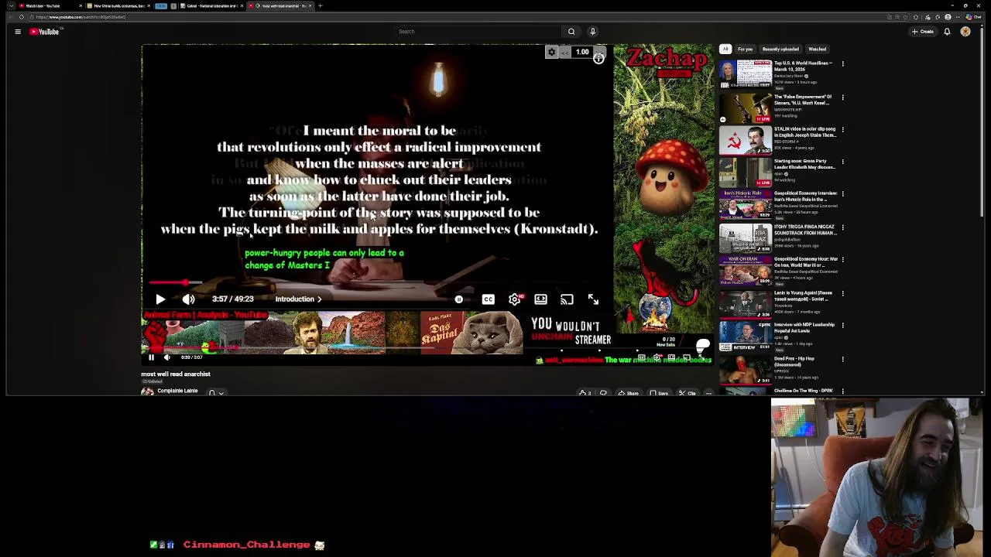Click the 1.00 playback speed overlay
Image resolution: width=991 pixels, height=557 pixels.
pos(581,52)
